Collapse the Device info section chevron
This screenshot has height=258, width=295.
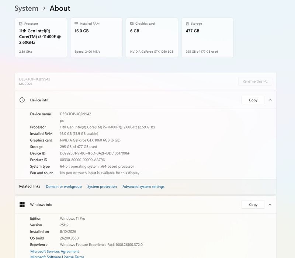pyautogui.click(x=270, y=100)
